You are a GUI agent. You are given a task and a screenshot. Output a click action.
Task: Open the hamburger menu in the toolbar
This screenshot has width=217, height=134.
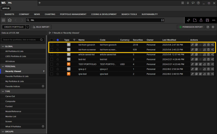3,20
